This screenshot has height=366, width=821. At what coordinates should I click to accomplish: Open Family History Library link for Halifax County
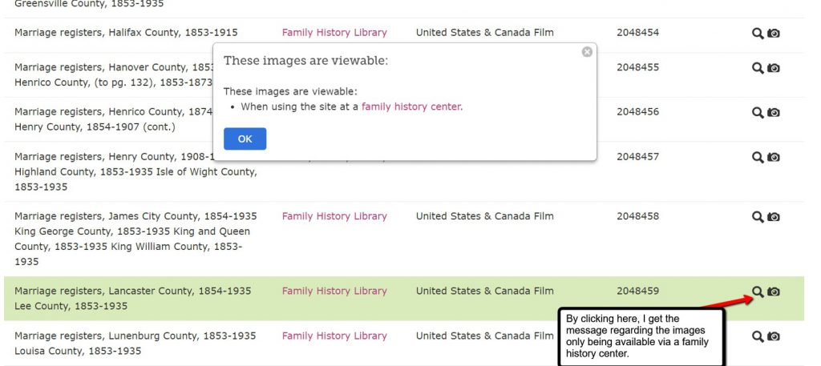334,33
